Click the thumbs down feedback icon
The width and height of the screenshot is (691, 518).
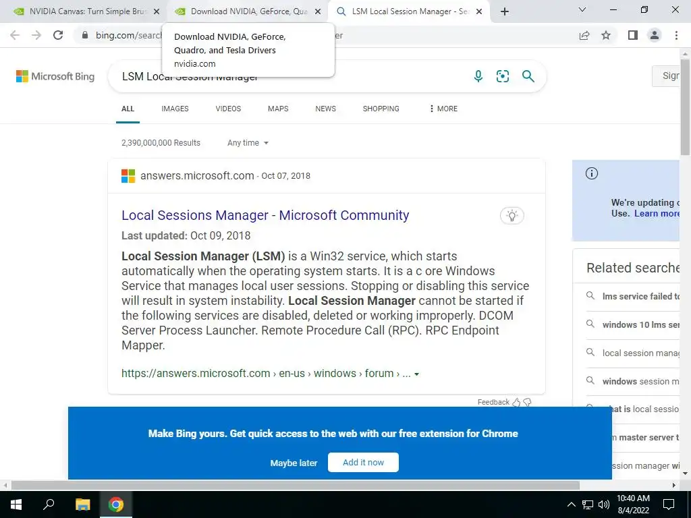(x=527, y=402)
